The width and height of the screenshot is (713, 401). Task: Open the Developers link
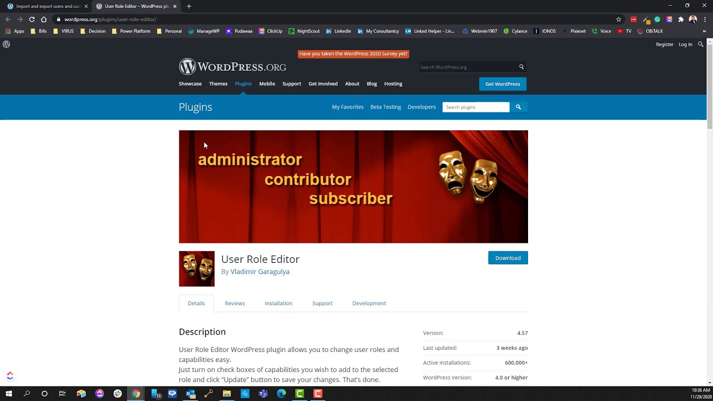(422, 107)
